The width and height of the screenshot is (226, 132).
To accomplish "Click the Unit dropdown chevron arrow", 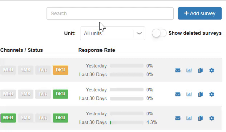I will [x=139, y=33].
